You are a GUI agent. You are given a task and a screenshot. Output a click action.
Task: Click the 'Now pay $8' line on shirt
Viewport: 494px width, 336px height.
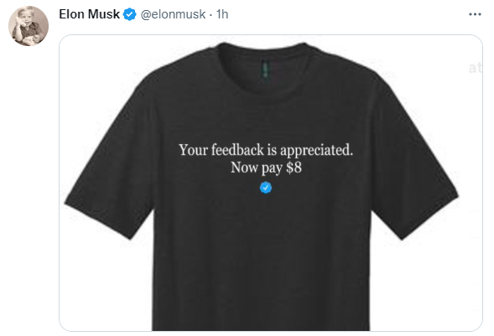coord(266,168)
